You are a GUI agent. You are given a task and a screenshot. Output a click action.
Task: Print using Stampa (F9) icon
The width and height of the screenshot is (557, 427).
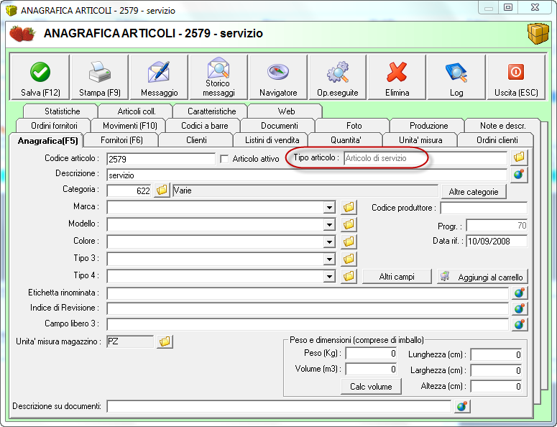pos(100,77)
